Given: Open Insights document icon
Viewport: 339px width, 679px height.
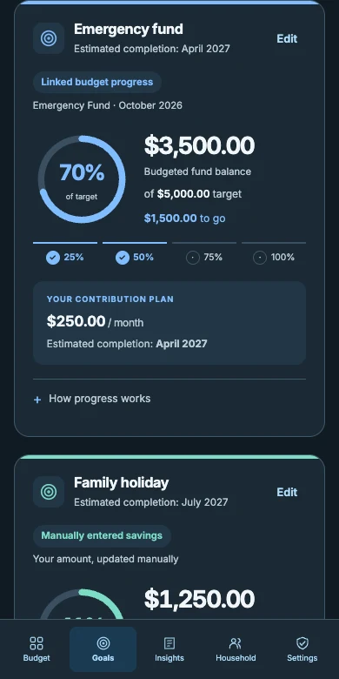Looking at the screenshot, I should pos(169,643).
